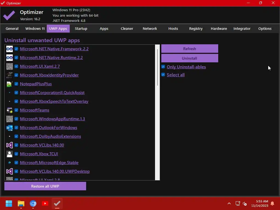Open the Hardware tab
The image size is (280, 210).
tap(219, 28)
